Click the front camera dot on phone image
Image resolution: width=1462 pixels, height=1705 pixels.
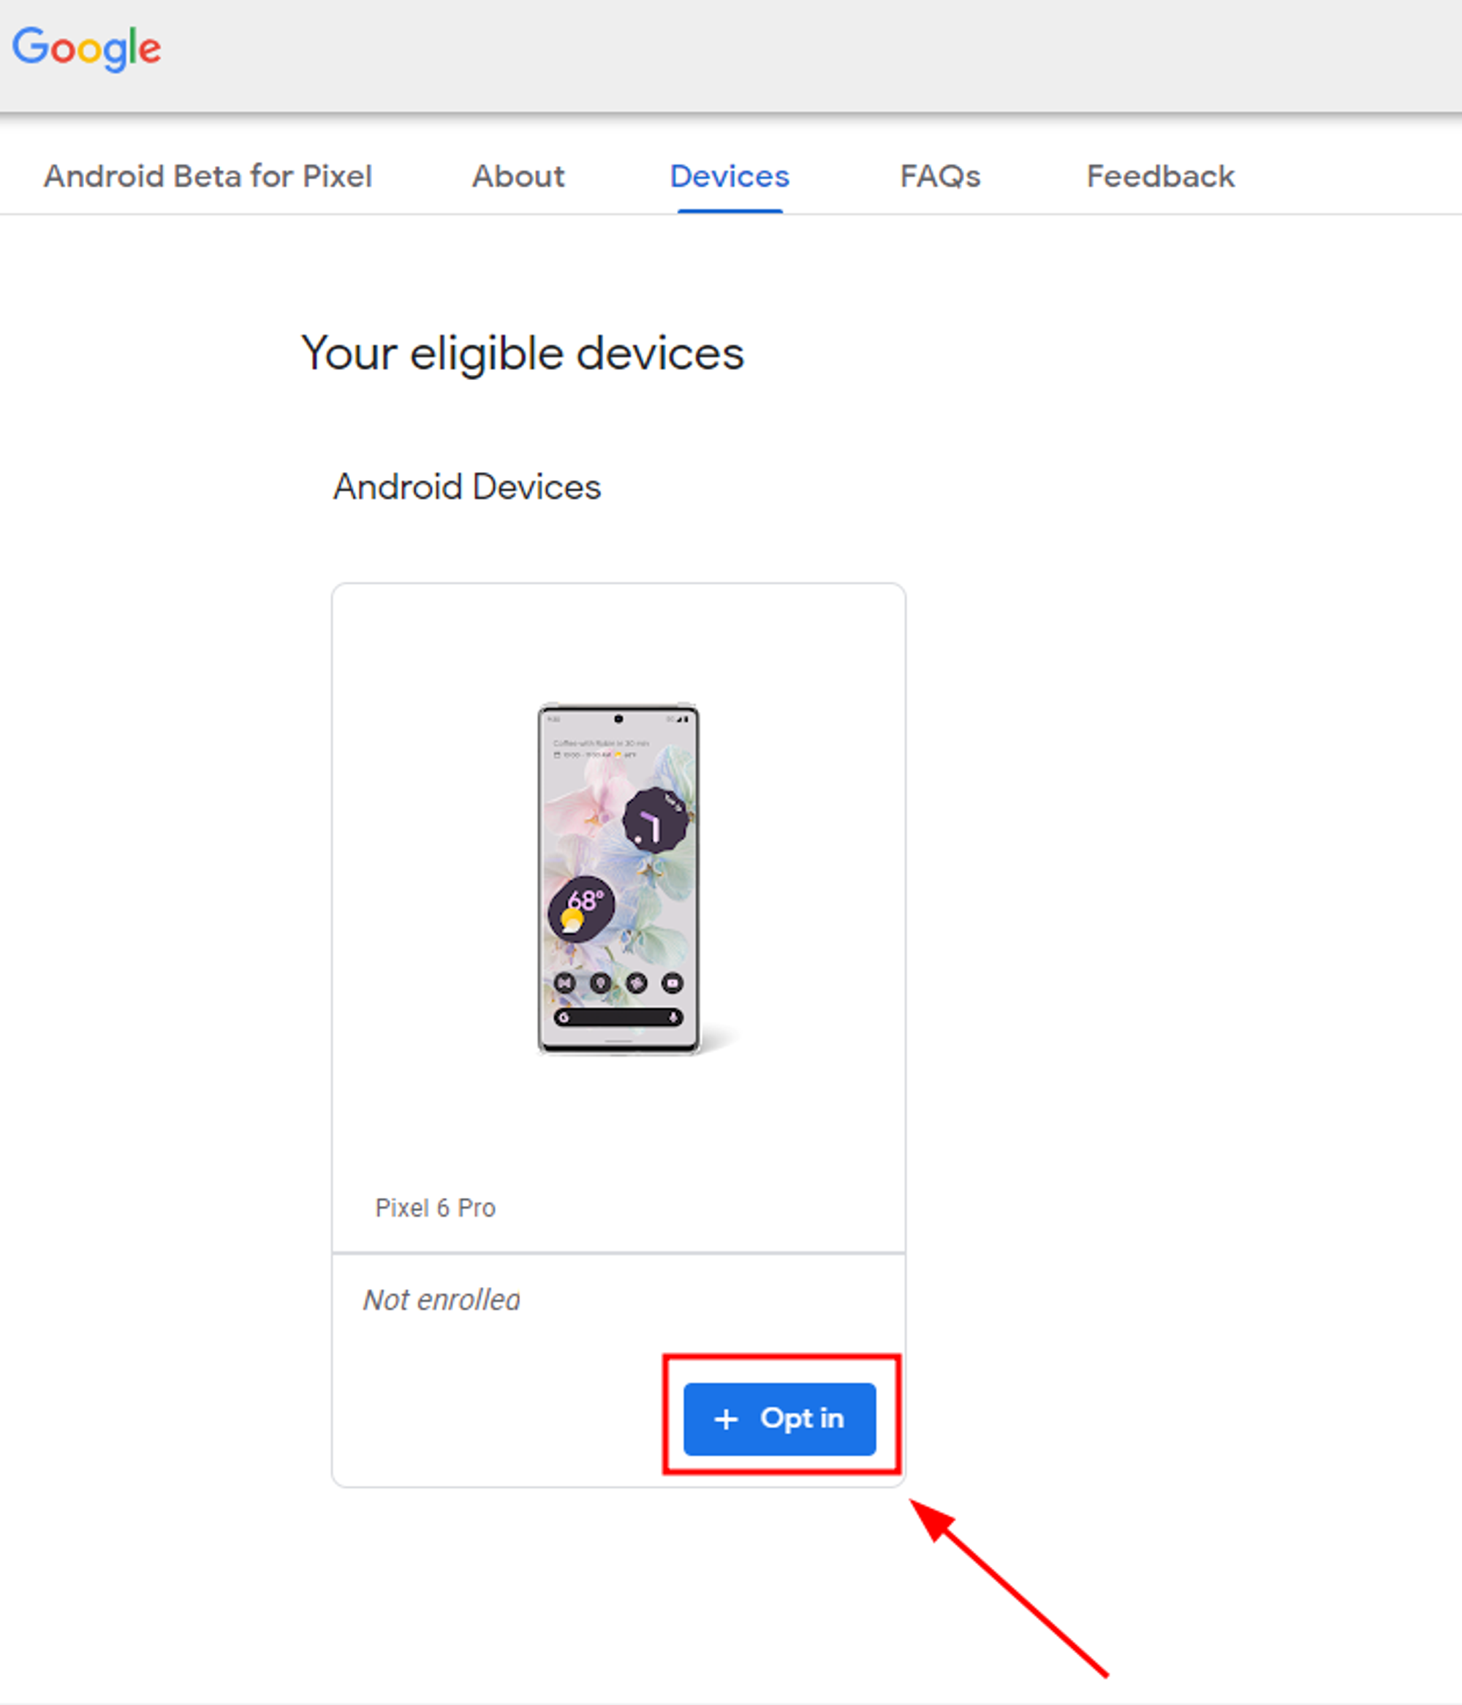point(618,718)
